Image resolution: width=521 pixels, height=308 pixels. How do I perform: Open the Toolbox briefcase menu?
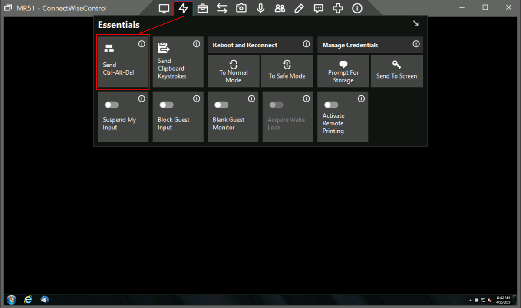(202, 8)
